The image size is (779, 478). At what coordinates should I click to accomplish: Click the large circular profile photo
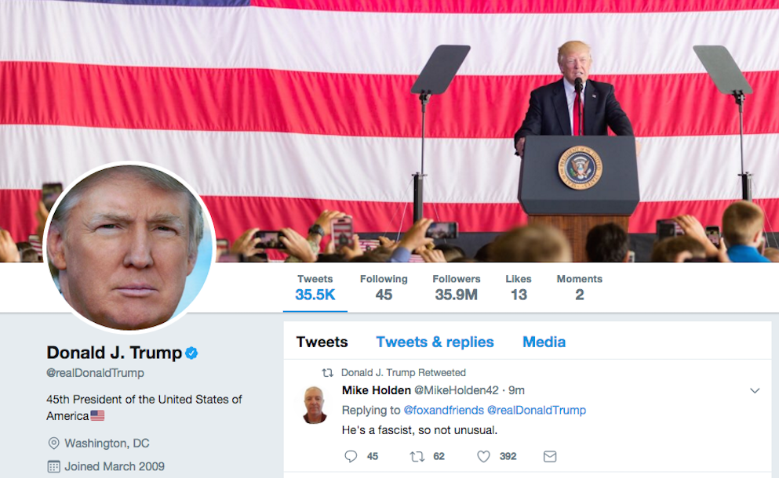(x=129, y=247)
